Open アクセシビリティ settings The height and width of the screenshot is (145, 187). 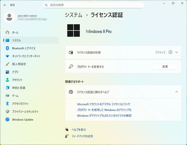pyautogui.click(x=31, y=103)
